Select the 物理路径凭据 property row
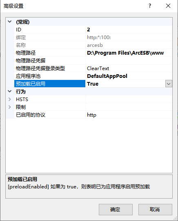The width and height of the screenshot is (178, 221). point(93,61)
